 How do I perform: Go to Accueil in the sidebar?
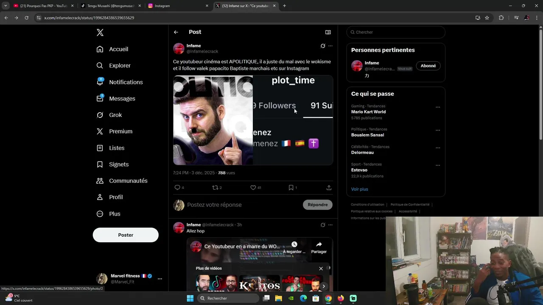tap(112, 49)
